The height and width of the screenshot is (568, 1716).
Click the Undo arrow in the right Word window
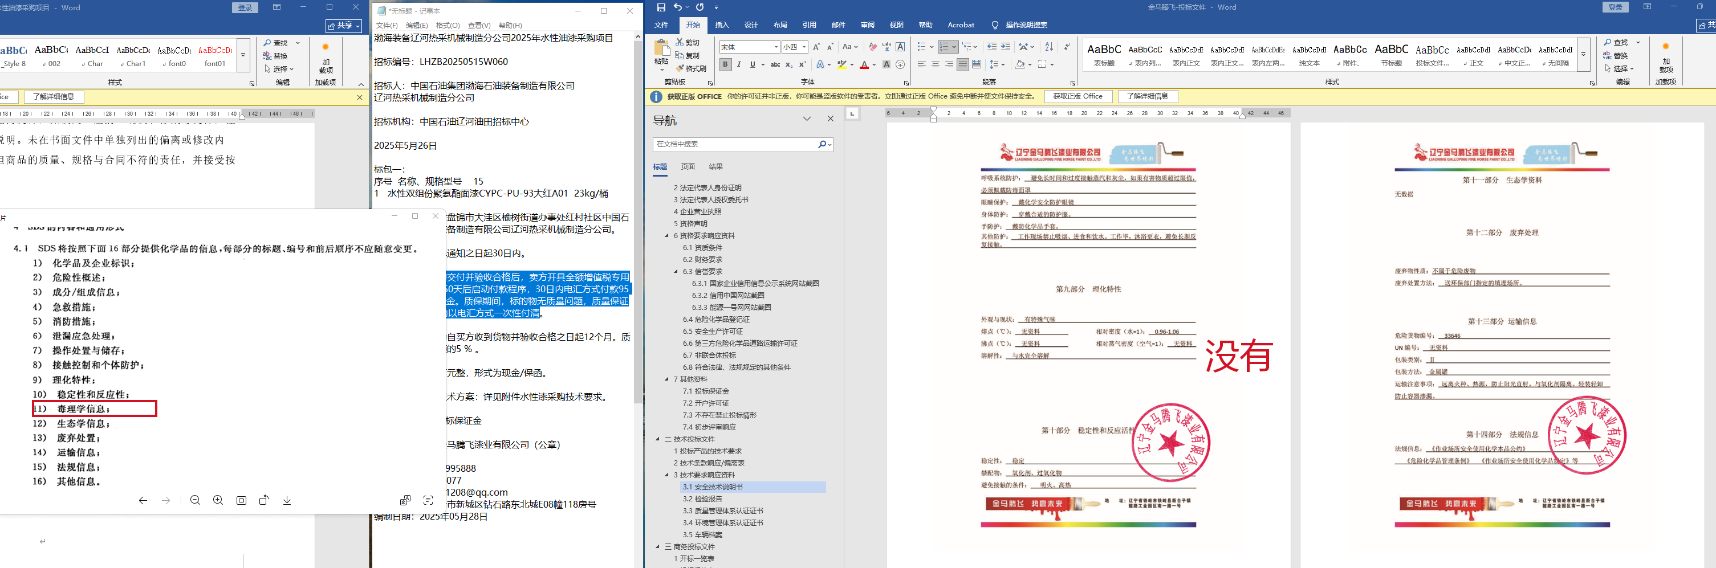point(677,7)
